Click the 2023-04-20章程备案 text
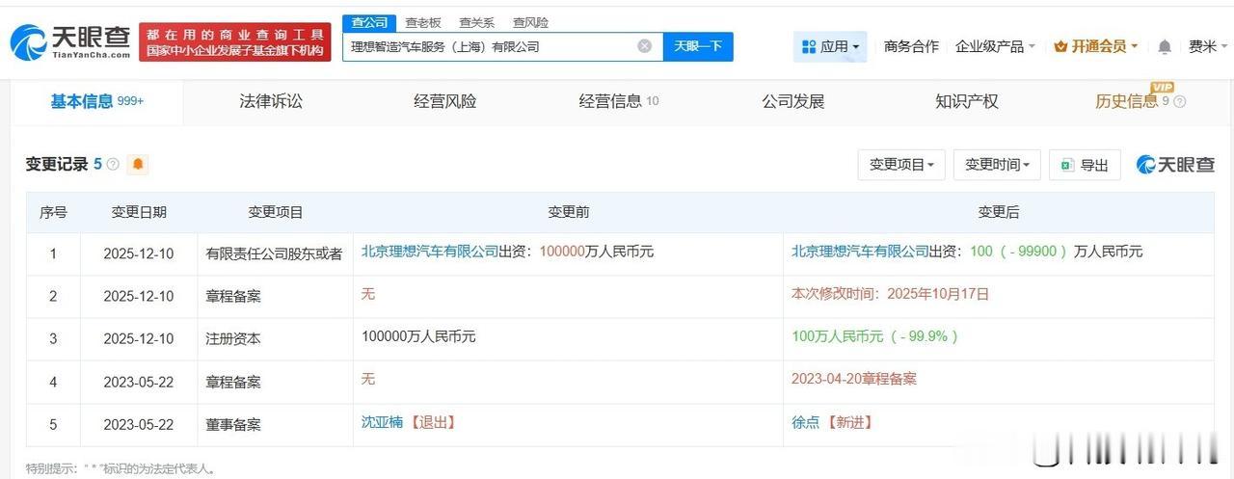This screenshot has height=479, width=1234. click(x=854, y=379)
